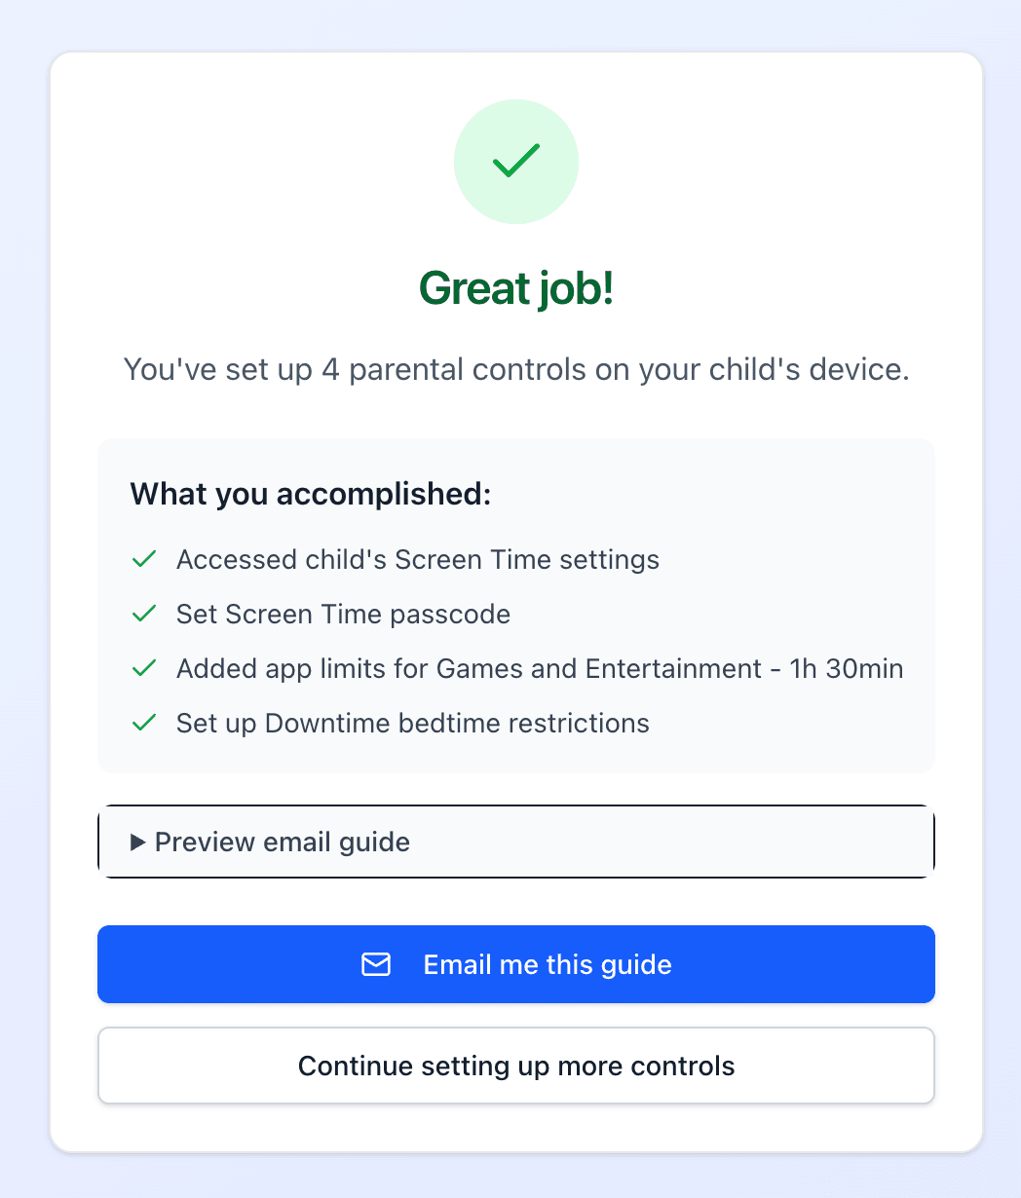1021x1198 pixels.
Task: Choose "Continue setting up more controls"
Action: 516,1066
